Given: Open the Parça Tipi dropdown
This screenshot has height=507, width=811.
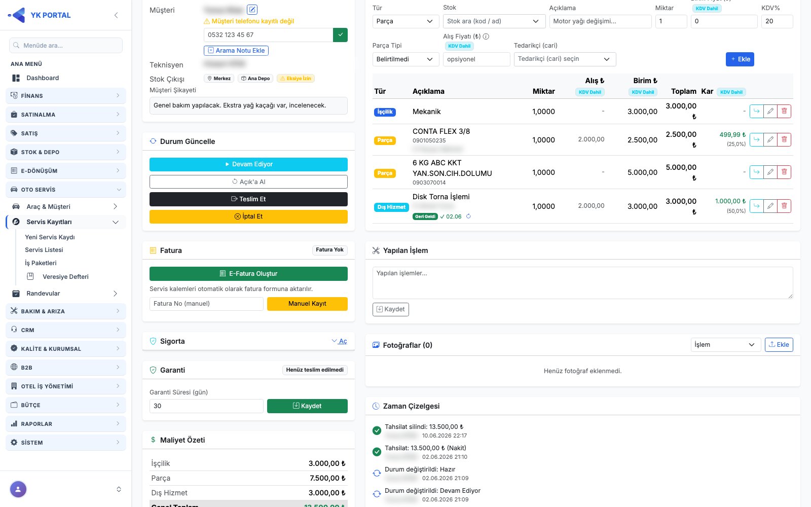Looking at the screenshot, I should (x=405, y=59).
